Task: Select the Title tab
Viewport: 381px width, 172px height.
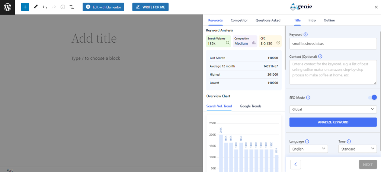Action: tap(297, 20)
